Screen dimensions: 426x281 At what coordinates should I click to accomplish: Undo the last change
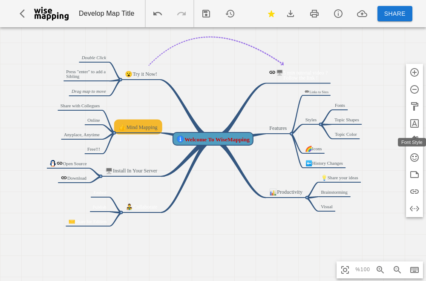pyautogui.click(x=158, y=14)
